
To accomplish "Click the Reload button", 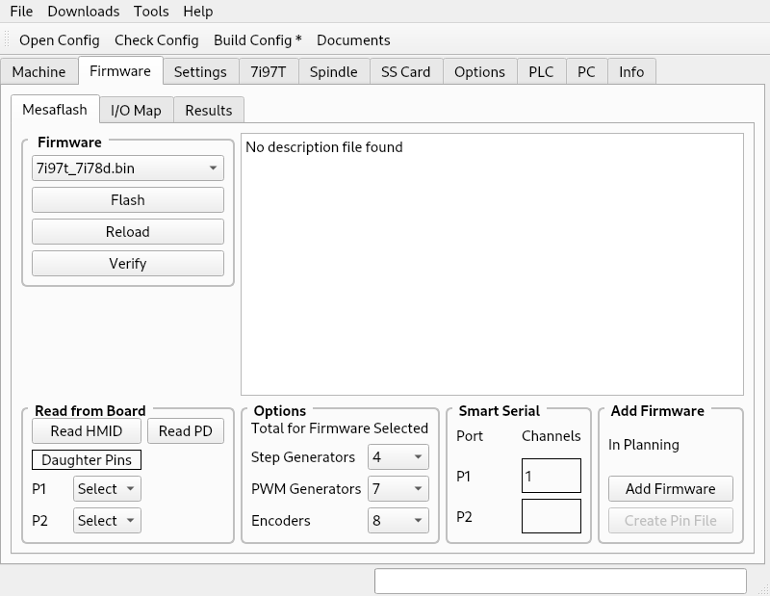I will [128, 231].
